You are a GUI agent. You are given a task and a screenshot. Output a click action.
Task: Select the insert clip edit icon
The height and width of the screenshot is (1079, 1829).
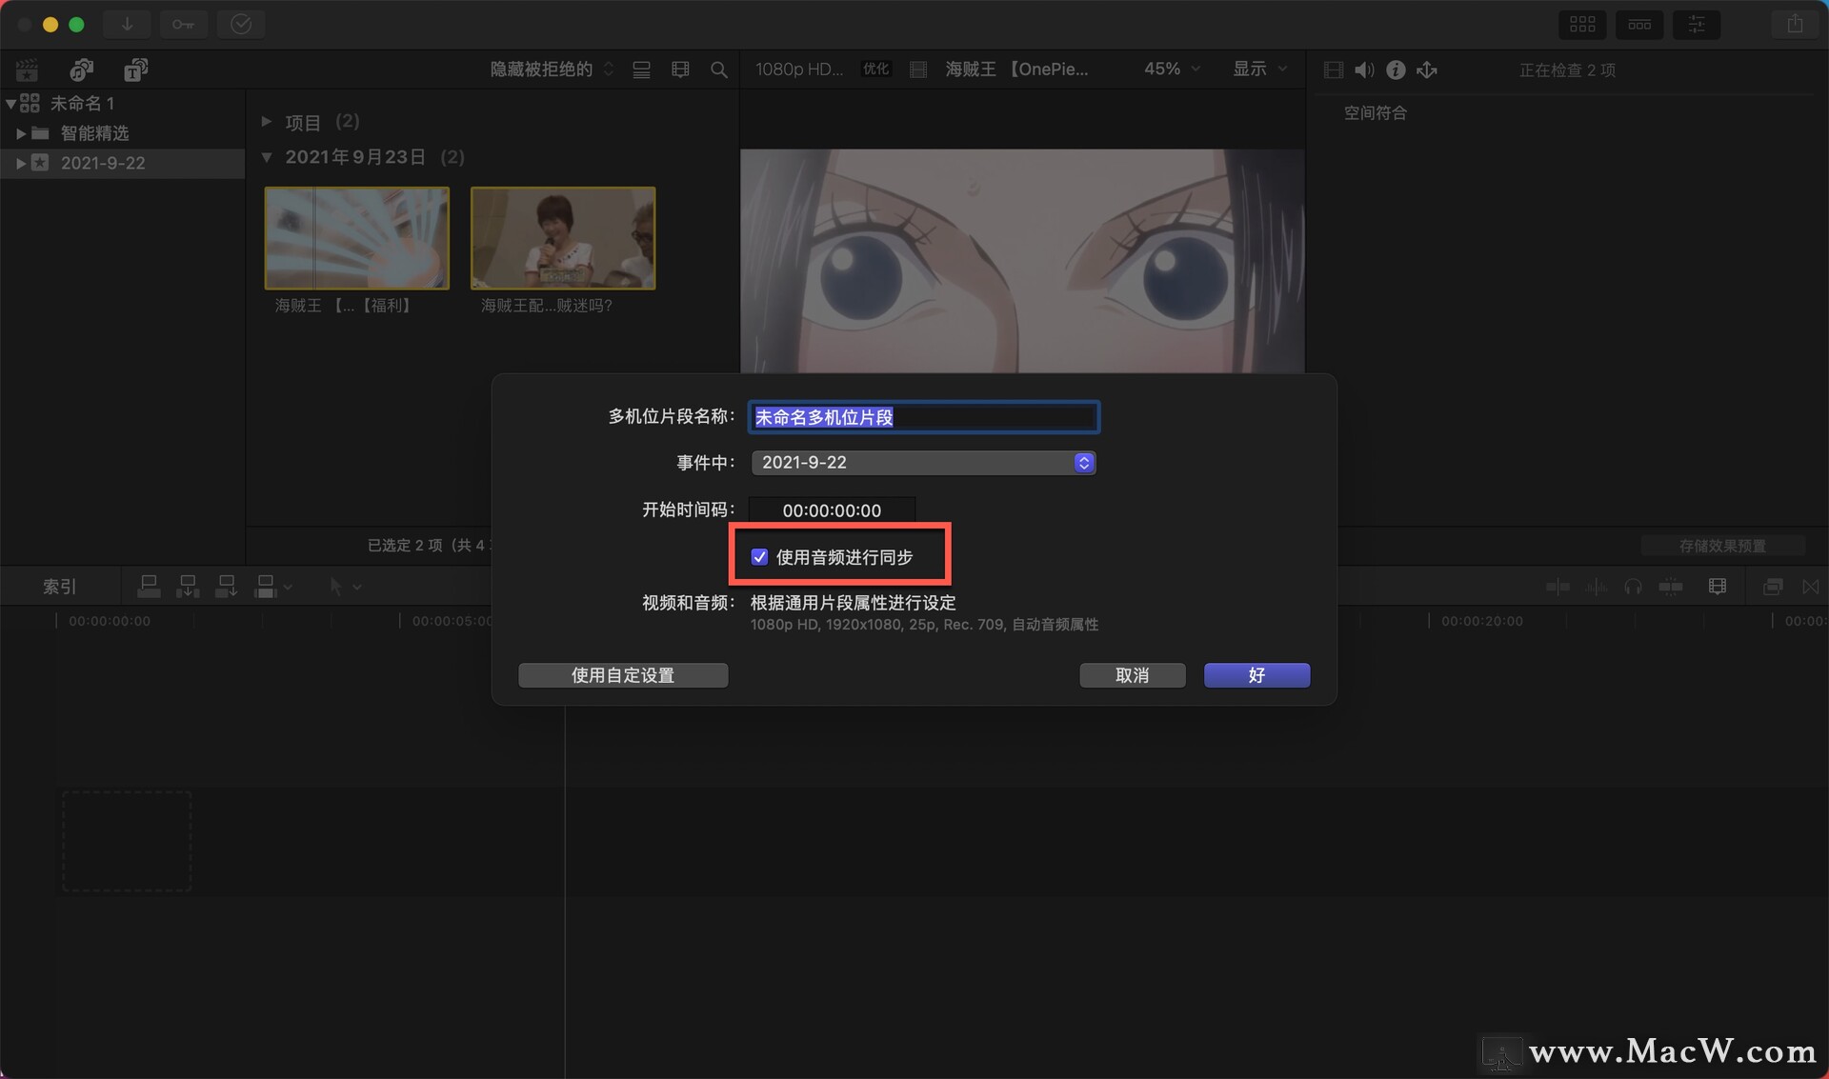pyautogui.click(x=188, y=587)
